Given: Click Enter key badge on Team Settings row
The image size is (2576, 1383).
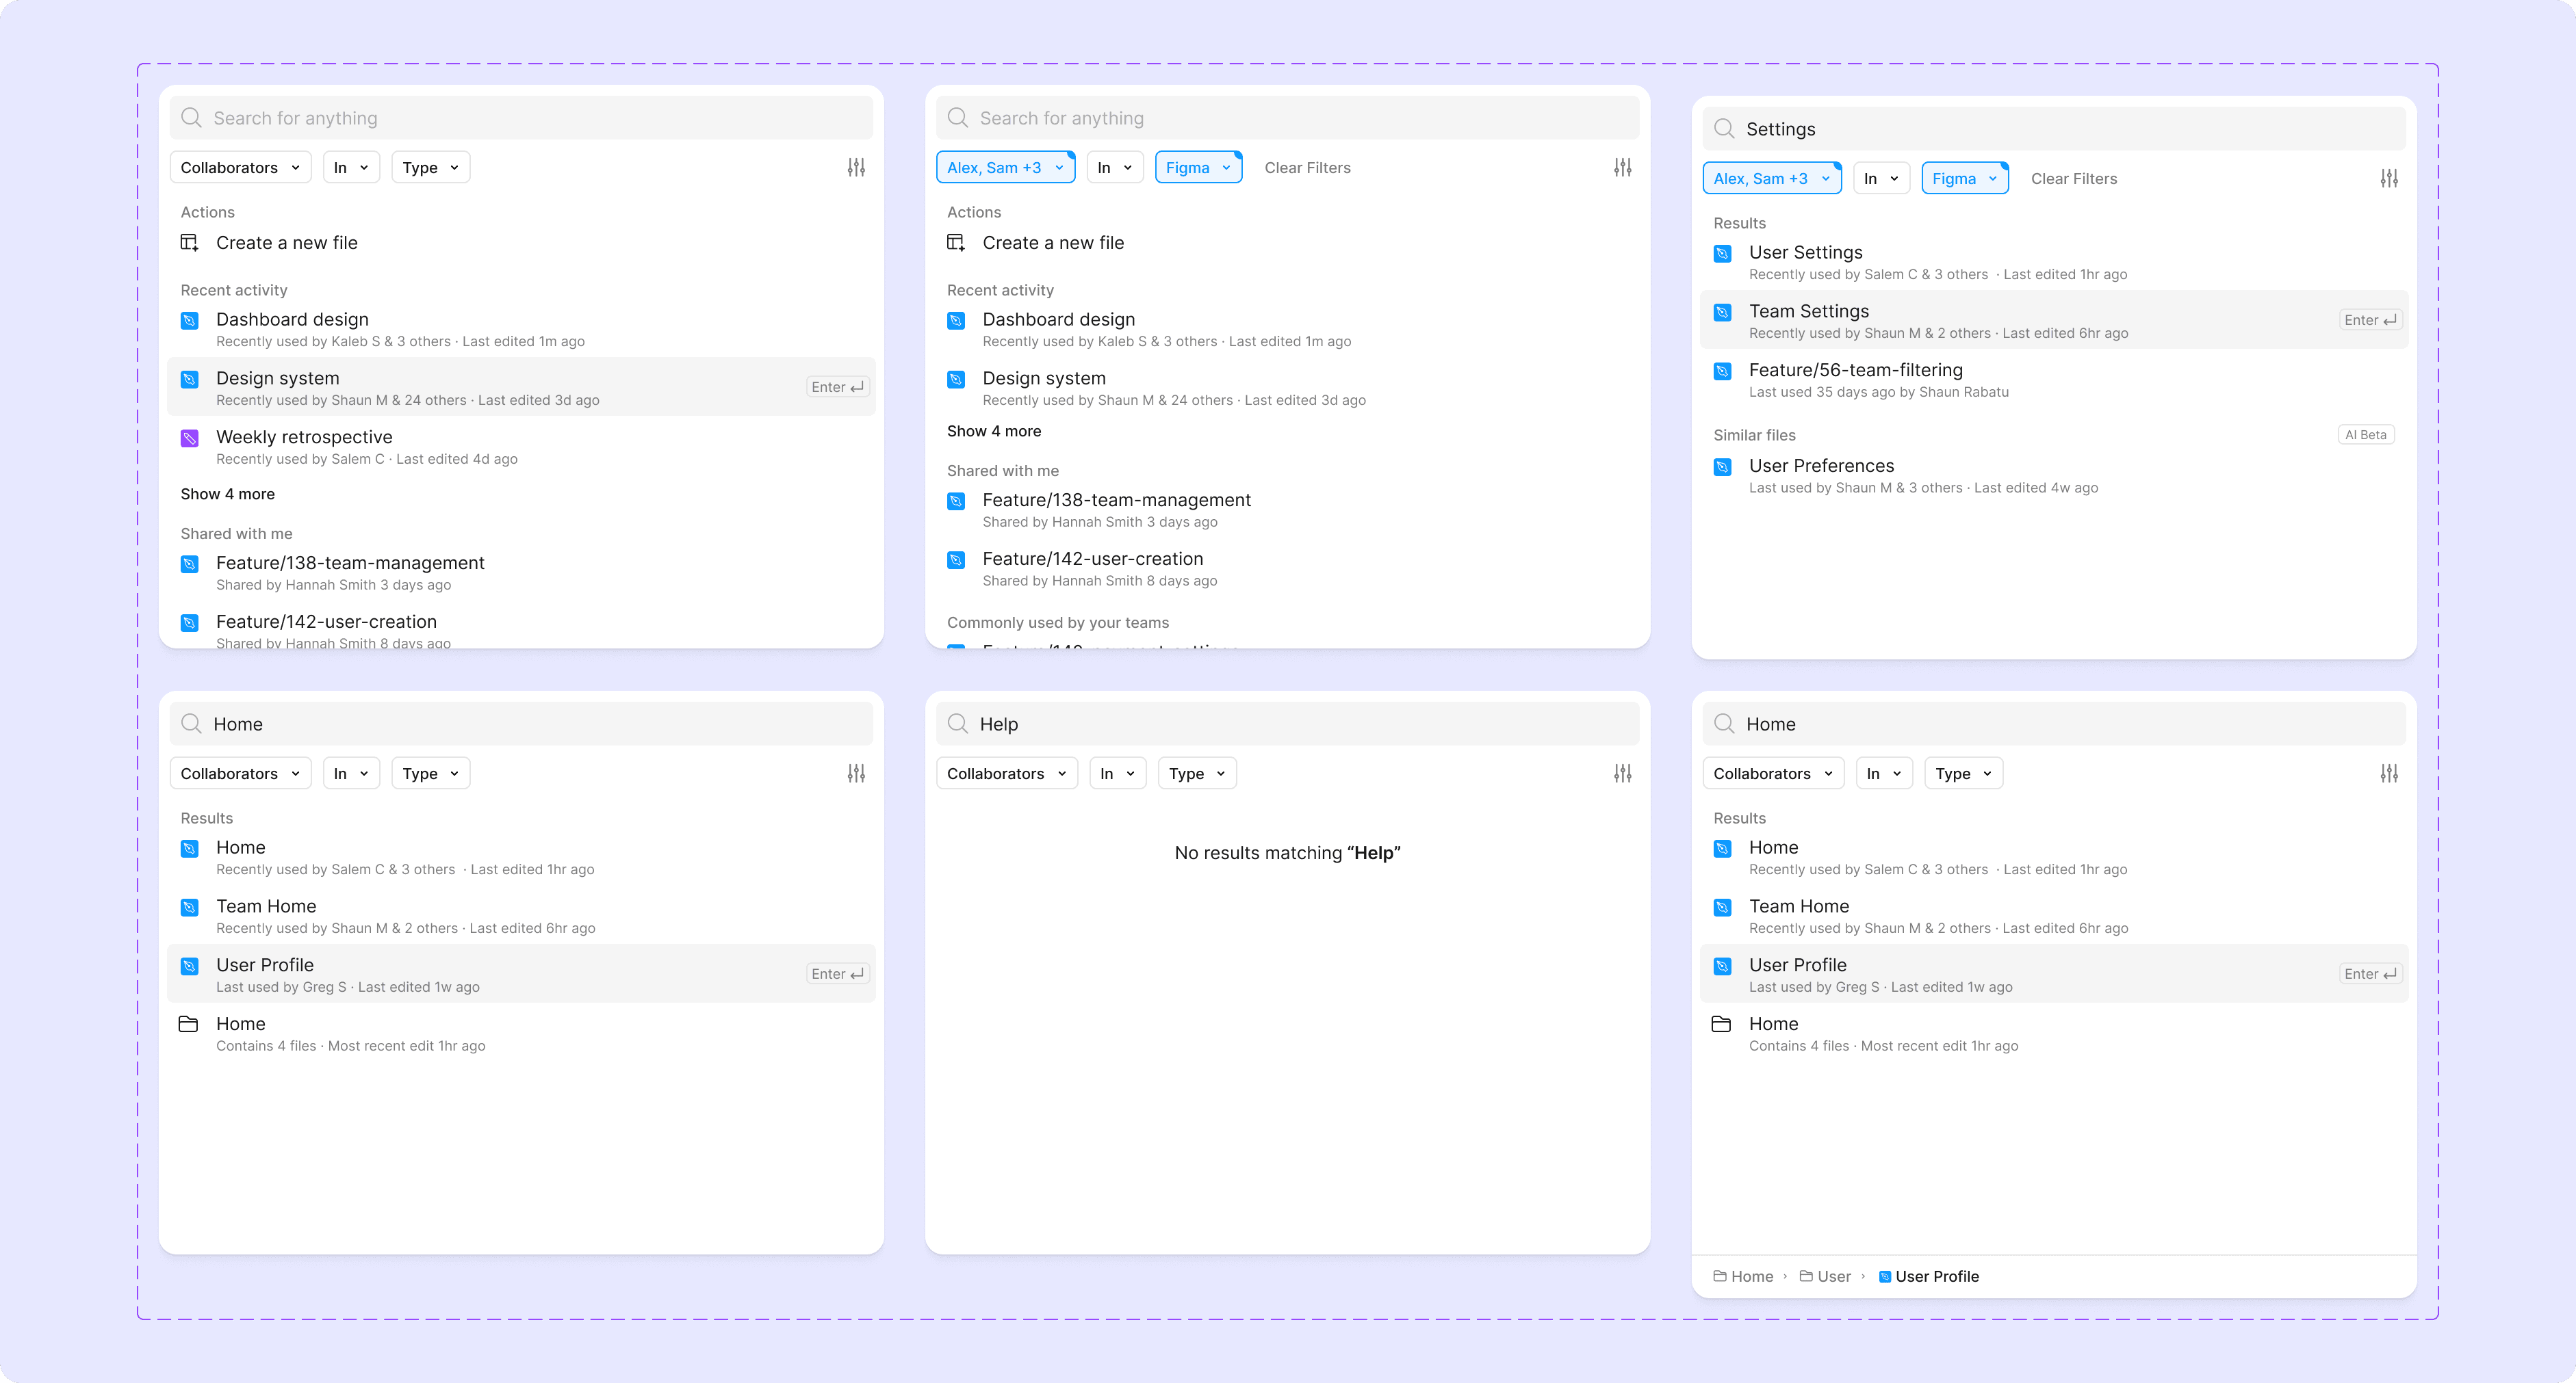Looking at the screenshot, I should point(2370,320).
